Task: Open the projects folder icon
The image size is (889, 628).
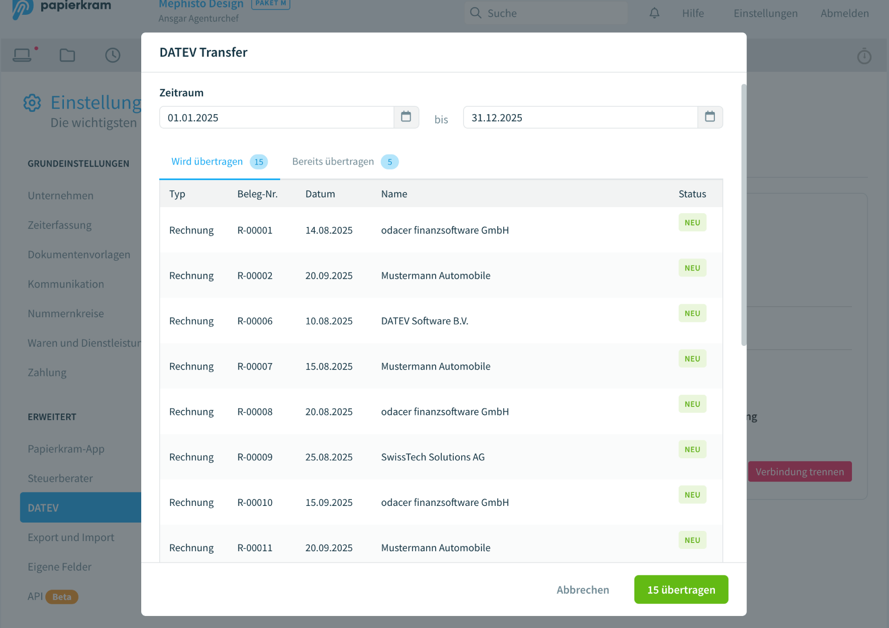Action: coord(67,55)
